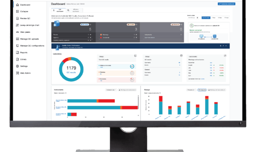Click the See more details link
The width and height of the screenshot is (254, 152).
click(149, 38)
